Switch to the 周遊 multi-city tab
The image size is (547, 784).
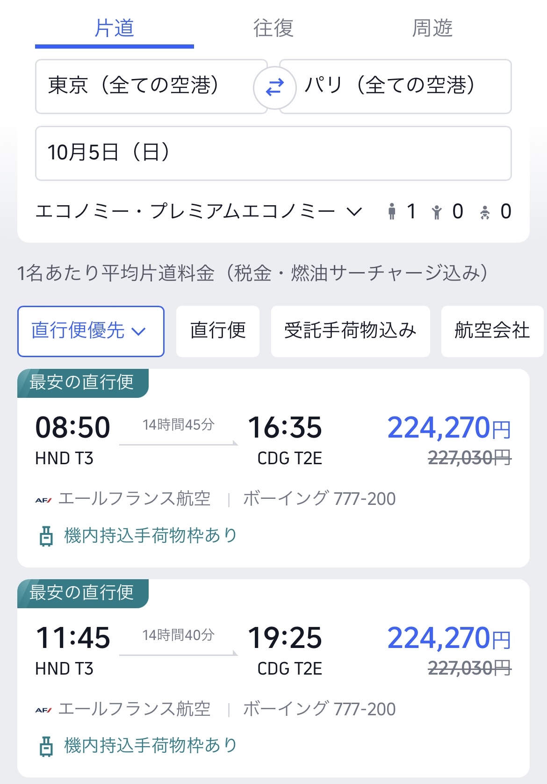[432, 28]
